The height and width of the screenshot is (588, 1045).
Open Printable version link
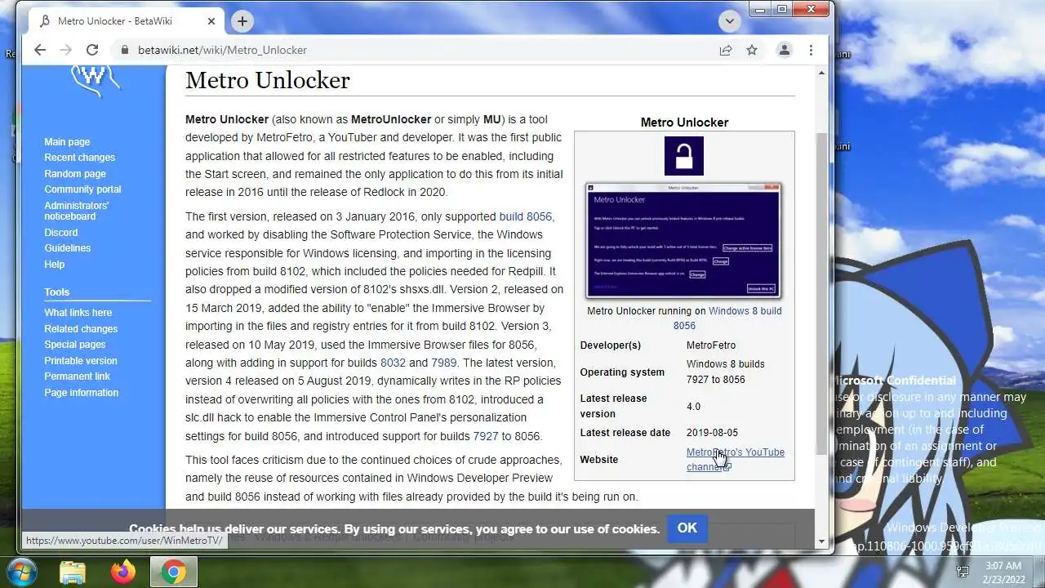[x=81, y=361]
